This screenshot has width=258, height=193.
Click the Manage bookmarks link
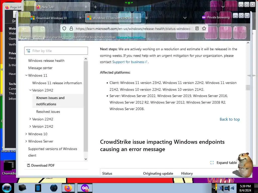130,37
